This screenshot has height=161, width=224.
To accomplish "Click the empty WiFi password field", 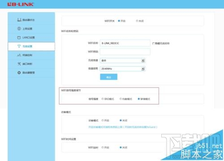I will coord(125,52).
